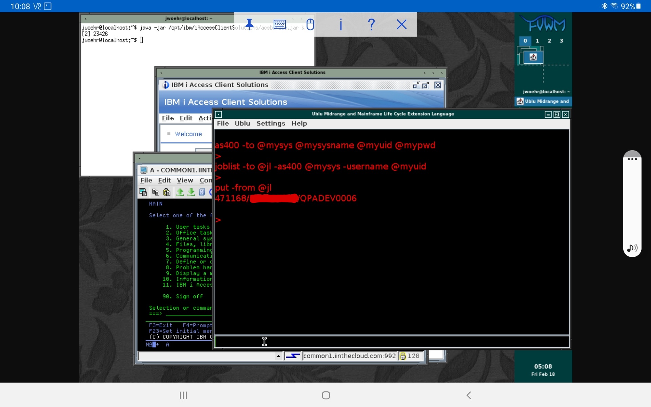651x407 pixels.
Task: Open File menu in 5250 emulator window
Action: pyautogui.click(x=146, y=180)
